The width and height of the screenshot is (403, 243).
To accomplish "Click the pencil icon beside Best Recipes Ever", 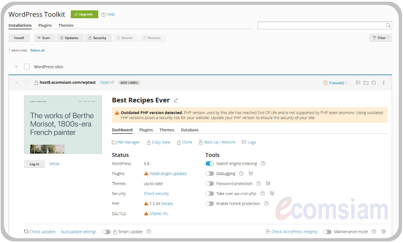I will coord(176,101).
